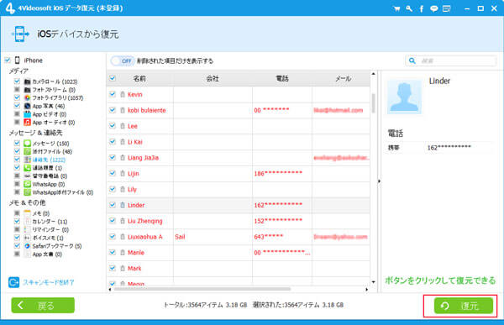Select the 留守番電話 (0) voicemail icon
The height and width of the screenshot is (325, 504).
[28, 176]
